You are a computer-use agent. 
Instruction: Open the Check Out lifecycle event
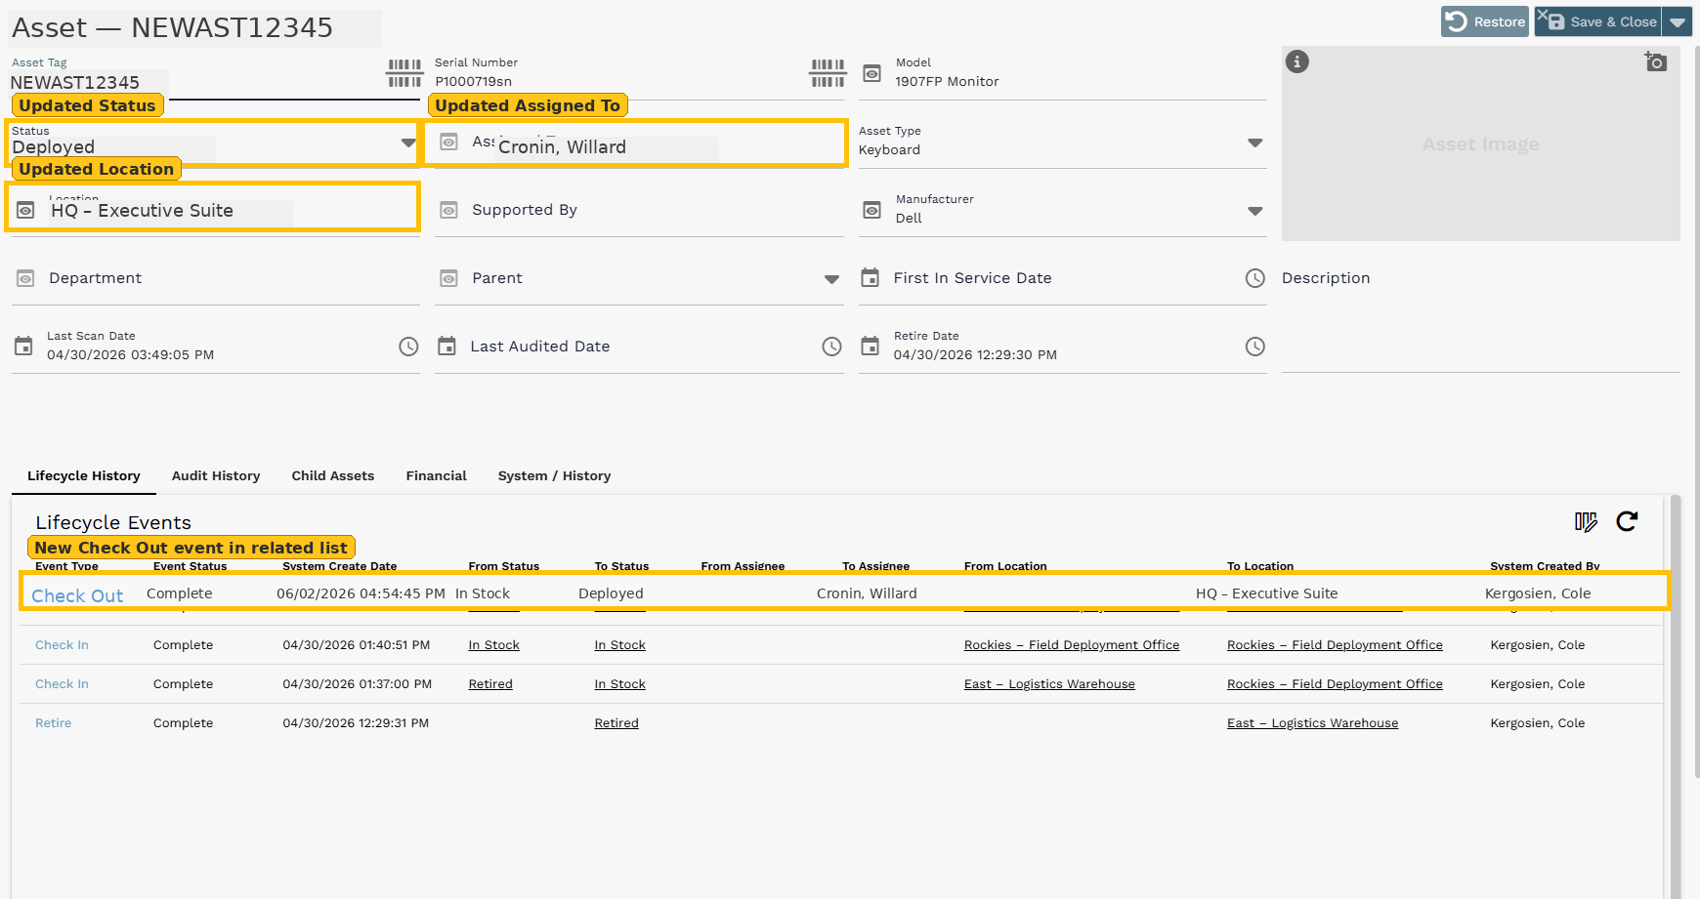(x=77, y=595)
